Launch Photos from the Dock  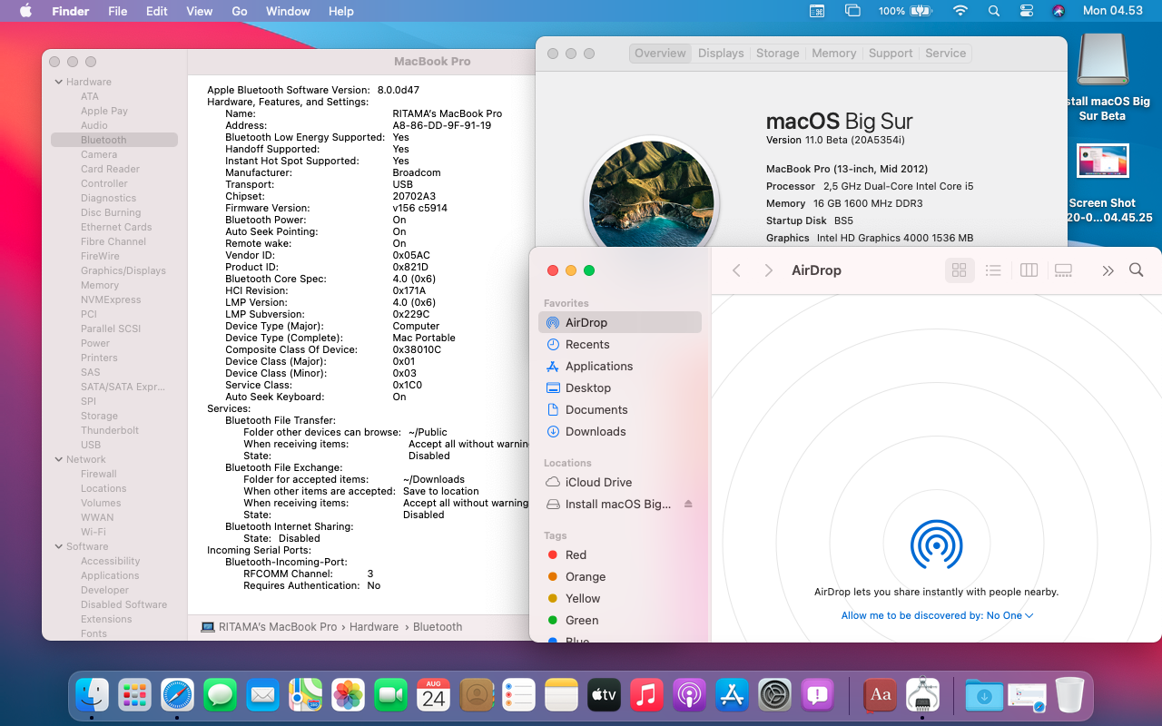click(x=348, y=695)
